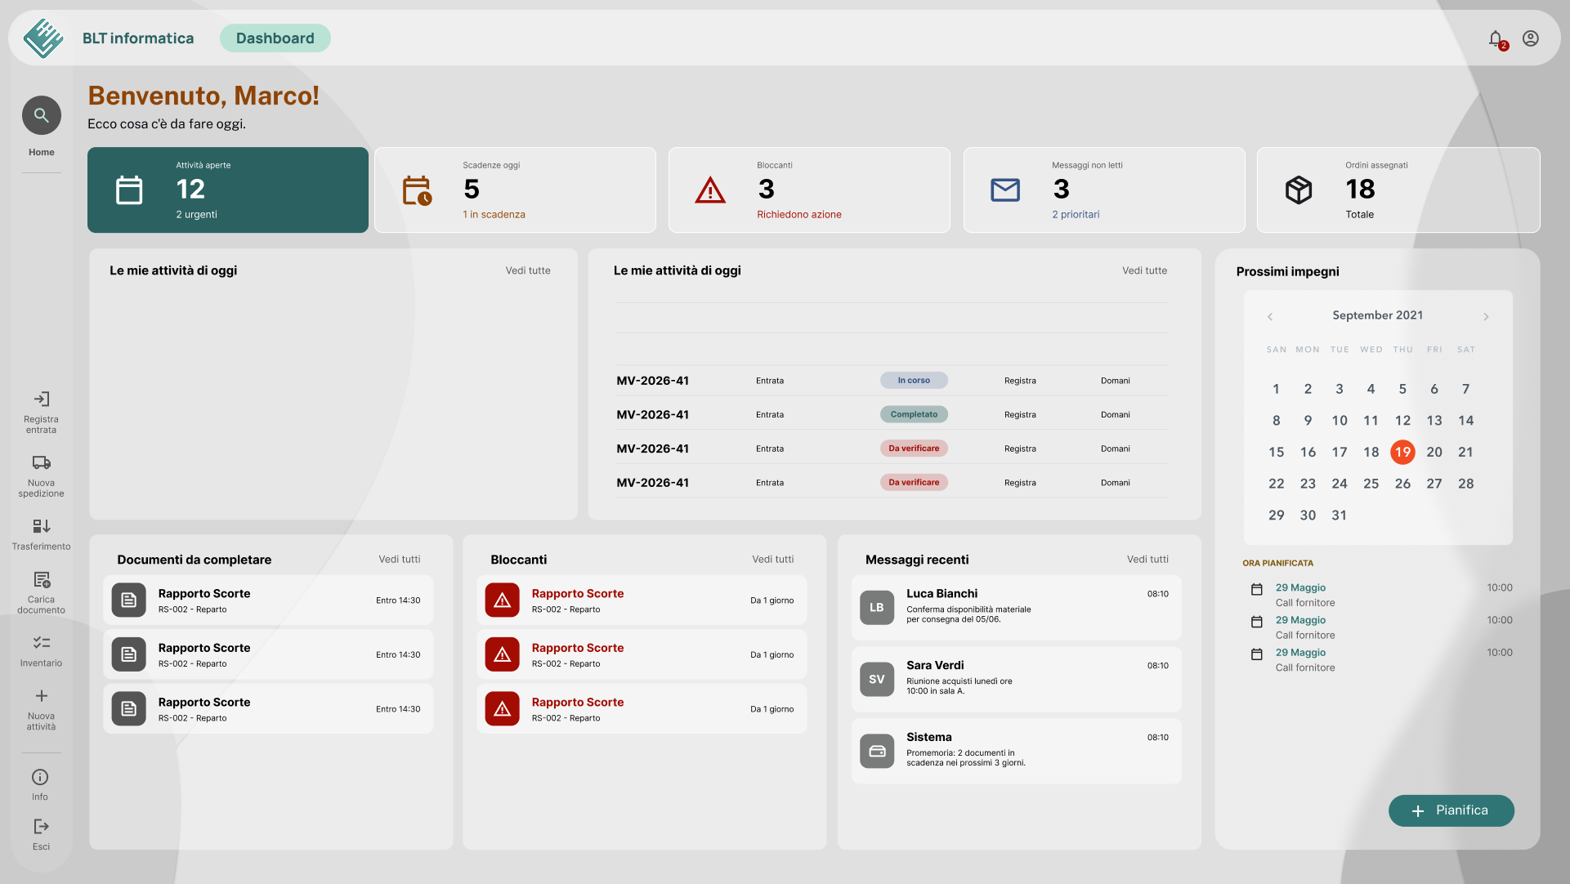Click Richiedono azione text
Viewport: 1570px width, 884px height.
point(798,215)
